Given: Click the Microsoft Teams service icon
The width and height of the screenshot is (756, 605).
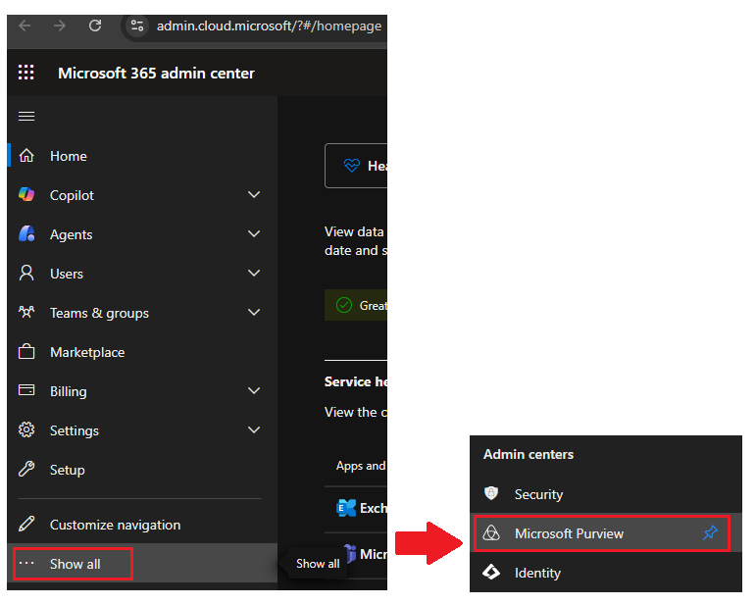Looking at the screenshot, I should pyautogui.click(x=351, y=552).
